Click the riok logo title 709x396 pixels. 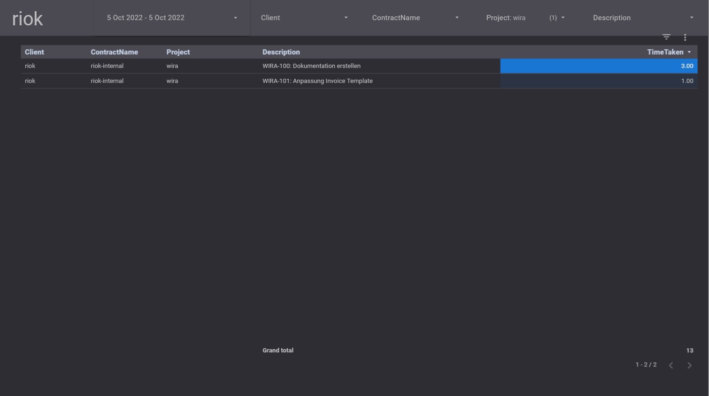pos(27,19)
